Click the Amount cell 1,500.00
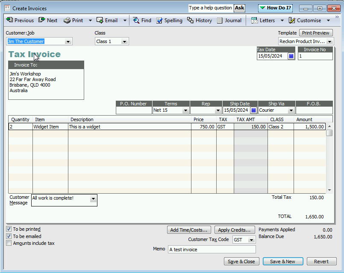This screenshot has height=273, width=344. (309, 127)
